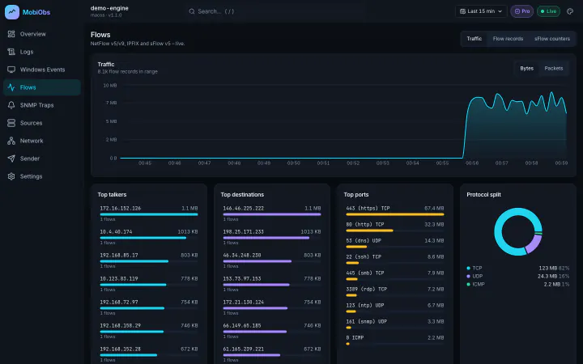Switch to the Flow records tab
The height and width of the screenshot is (364, 583).
508,39
